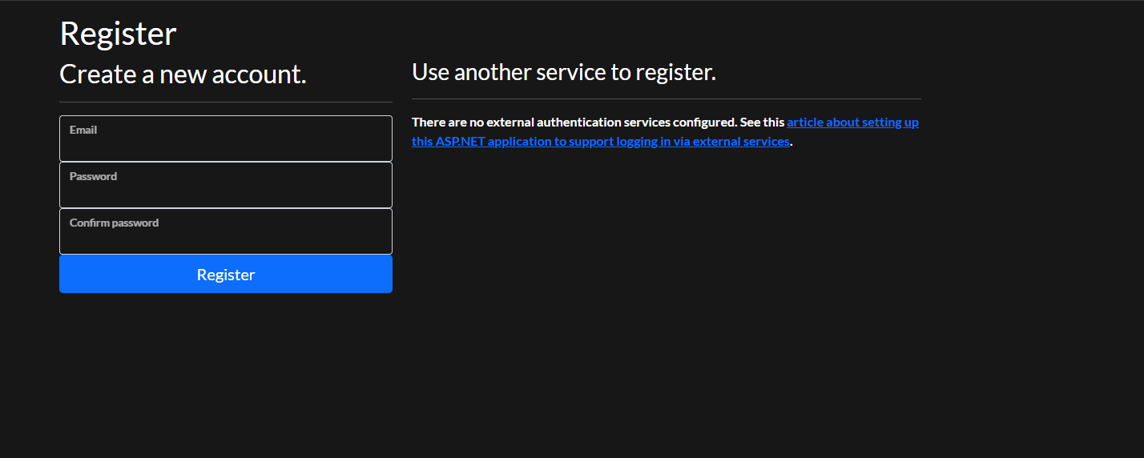Click the small "Password" label in second field
The image size is (1144, 458).
pyautogui.click(x=93, y=176)
